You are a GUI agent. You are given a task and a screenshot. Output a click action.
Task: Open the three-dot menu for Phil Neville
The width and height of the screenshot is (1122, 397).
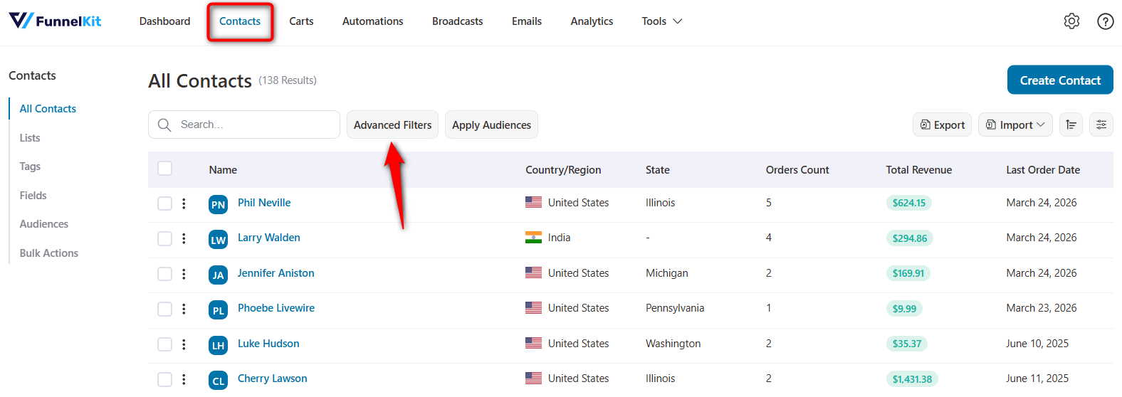coord(184,203)
